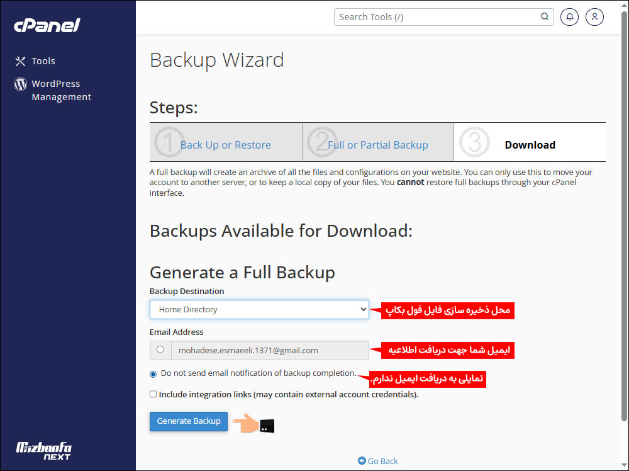Select the email address radio button
Screen dimensions: 629x471
160,349
